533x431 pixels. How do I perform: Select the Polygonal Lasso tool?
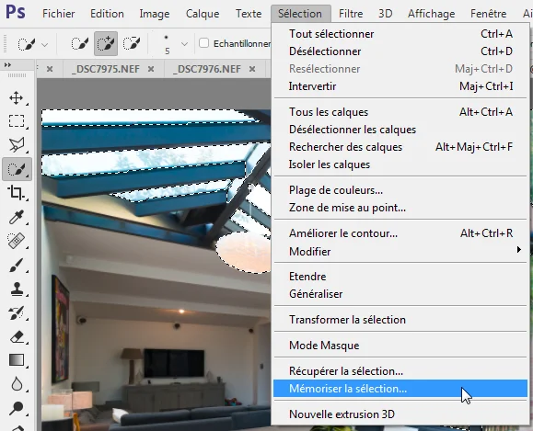click(17, 144)
